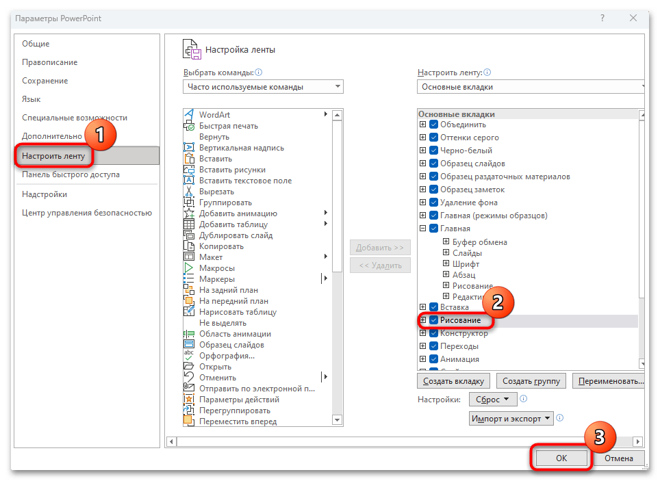Expand the Шрифт group node
The image size is (660, 481).
(446, 263)
